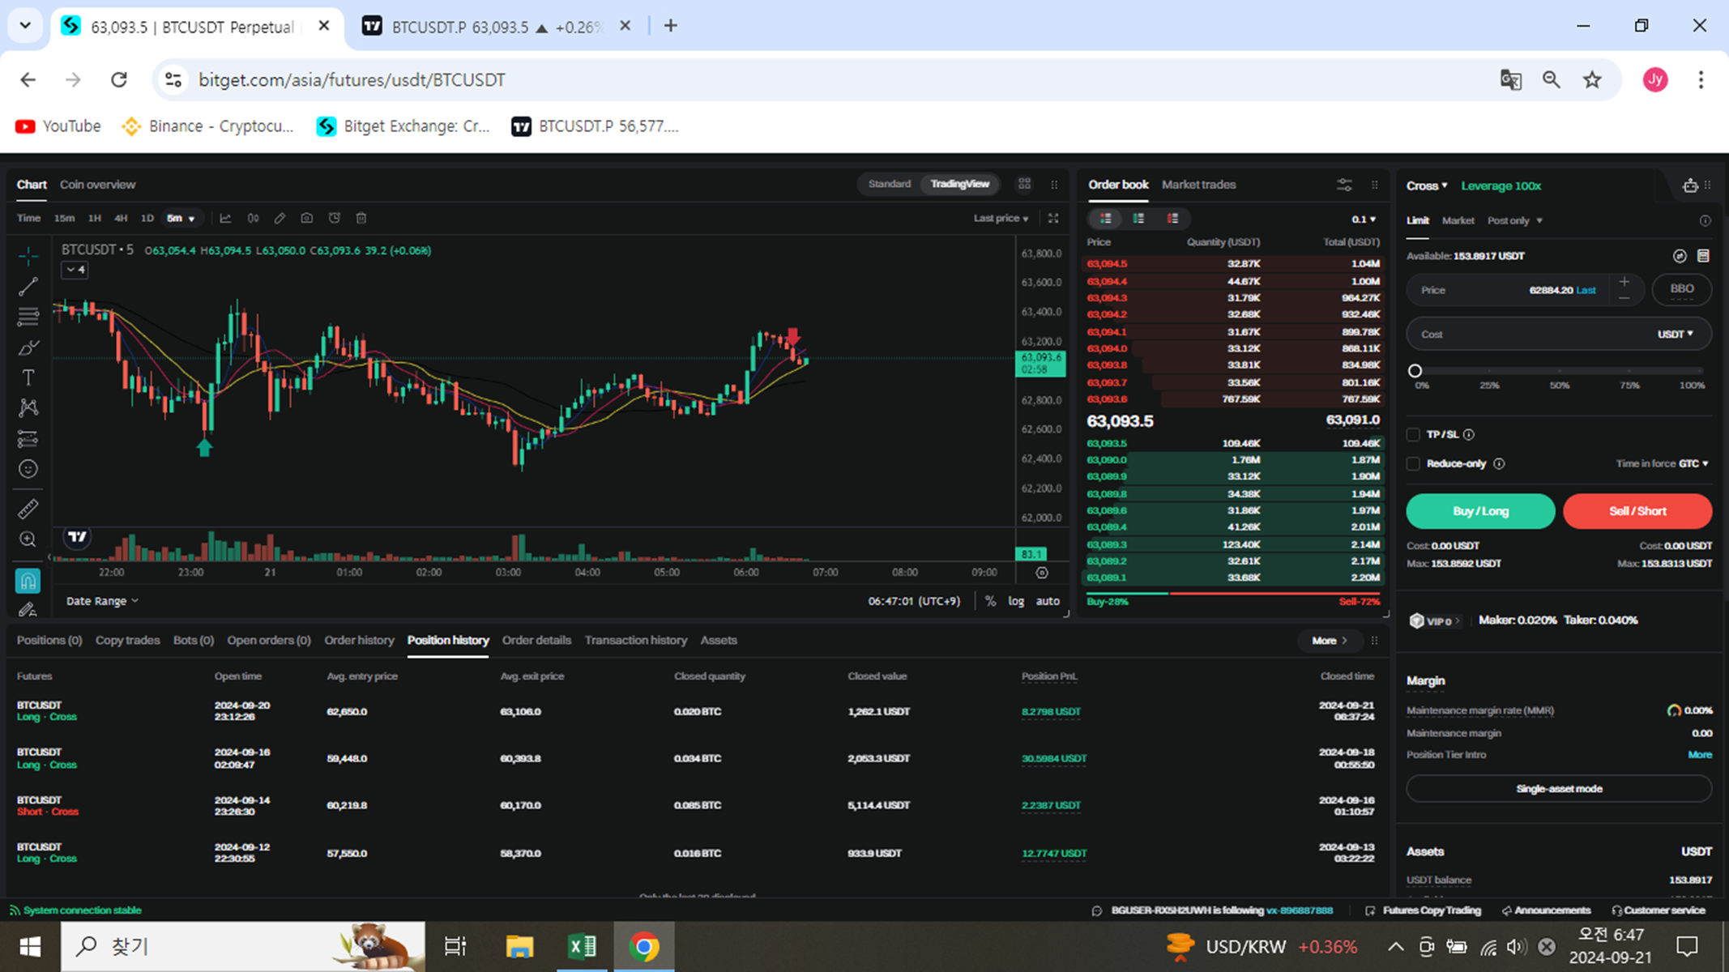Toggle auto scale on chart
Screen dimensions: 1729x972
[1048, 601]
